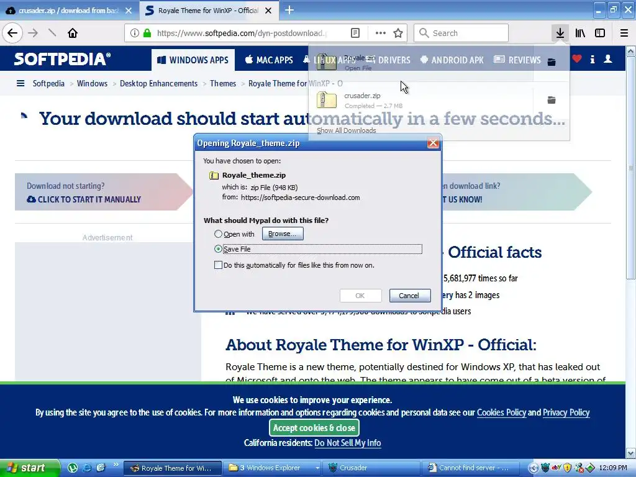Image resolution: width=636 pixels, height=477 pixels.
Task: Click the green padlock security icon
Action: click(x=147, y=33)
